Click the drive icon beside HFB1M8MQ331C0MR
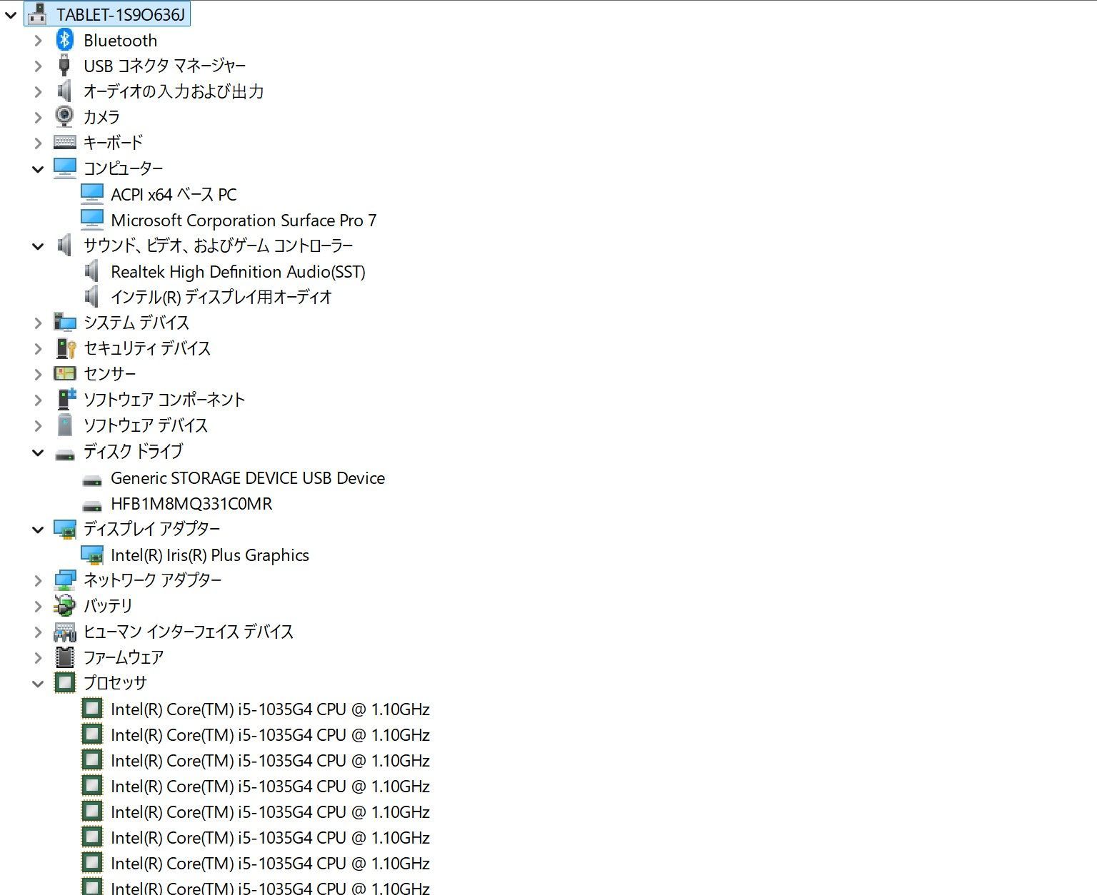The height and width of the screenshot is (895, 1097). 92,506
